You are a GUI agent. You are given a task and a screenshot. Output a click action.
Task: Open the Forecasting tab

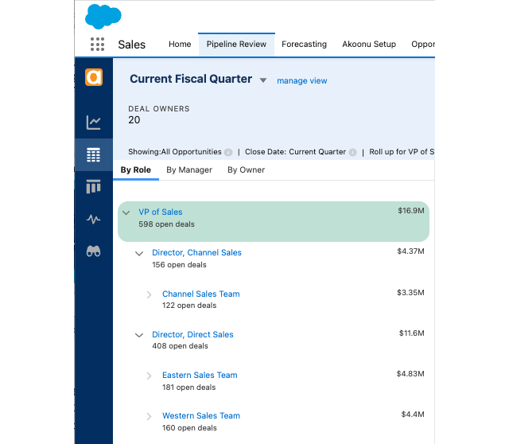(x=304, y=45)
